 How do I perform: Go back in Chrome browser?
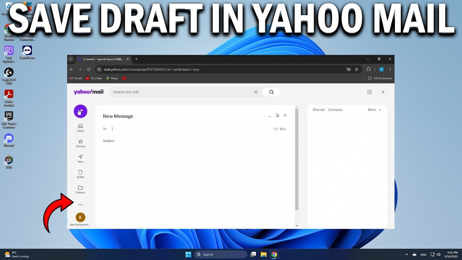click(x=71, y=69)
